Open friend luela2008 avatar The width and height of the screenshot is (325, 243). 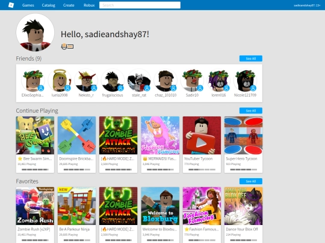(x=60, y=80)
